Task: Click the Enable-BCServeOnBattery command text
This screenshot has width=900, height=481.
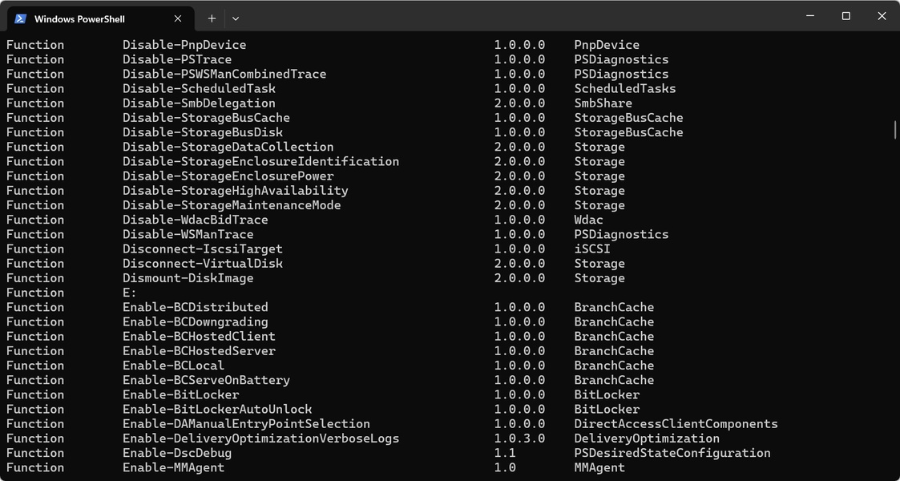Action: (206, 380)
